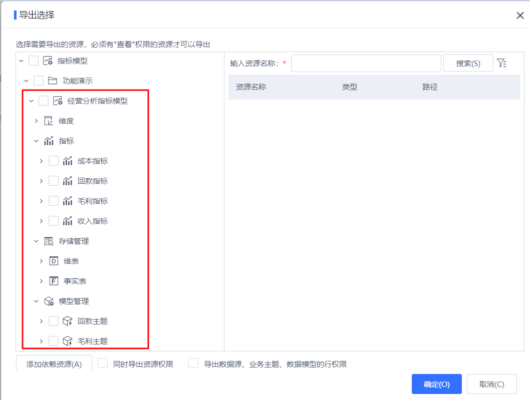Check the 功能演示 checkbox
Image resolution: width=530 pixels, height=400 pixels.
click(39, 81)
